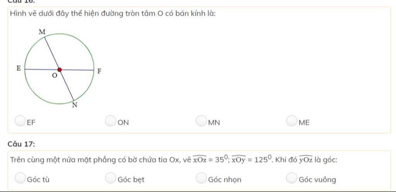
Task: Pick the MN radio button
Action: click(x=201, y=122)
